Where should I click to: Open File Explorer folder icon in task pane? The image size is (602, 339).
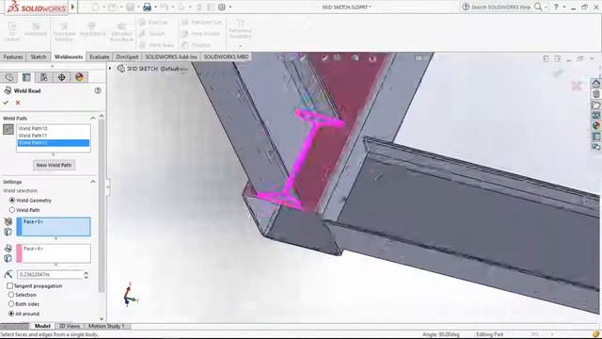click(x=596, y=105)
